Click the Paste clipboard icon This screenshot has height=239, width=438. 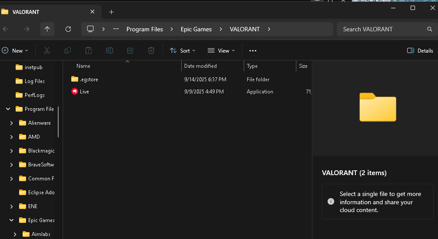click(89, 50)
